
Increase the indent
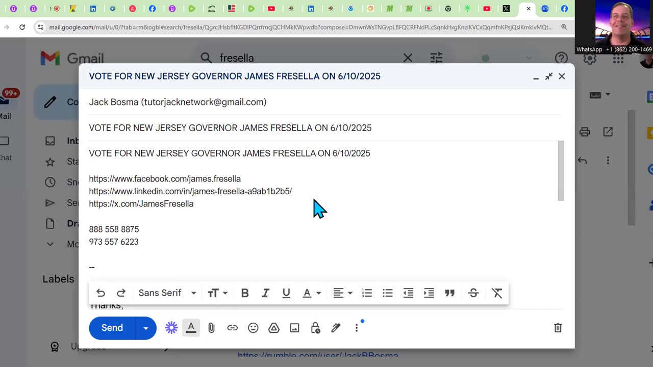pyautogui.click(x=429, y=293)
